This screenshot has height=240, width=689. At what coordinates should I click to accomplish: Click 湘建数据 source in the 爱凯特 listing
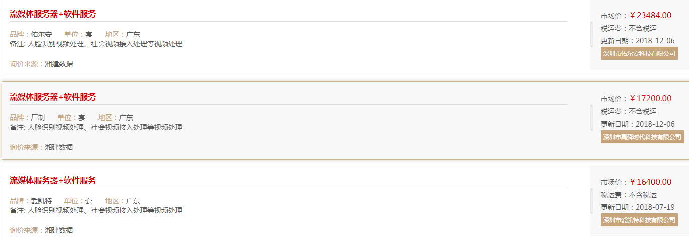tap(59, 230)
